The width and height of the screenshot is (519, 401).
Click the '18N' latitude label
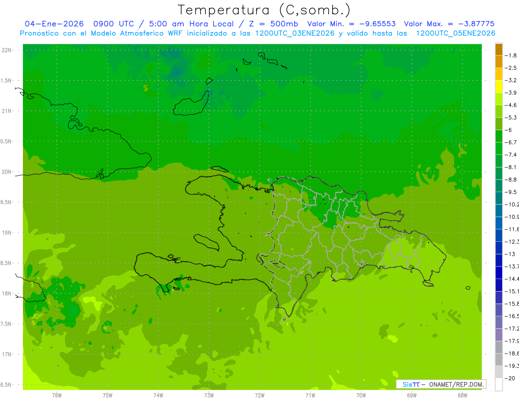pyautogui.click(x=6, y=293)
